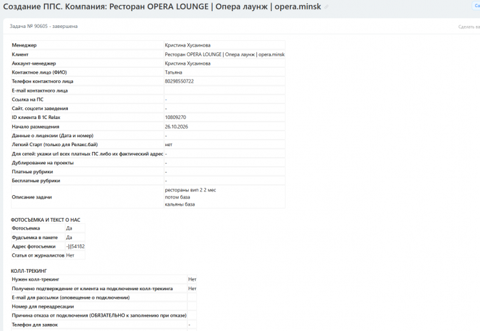Select the phone number 80298550722 cell
The image size is (480, 331).
tap(224, 81)
